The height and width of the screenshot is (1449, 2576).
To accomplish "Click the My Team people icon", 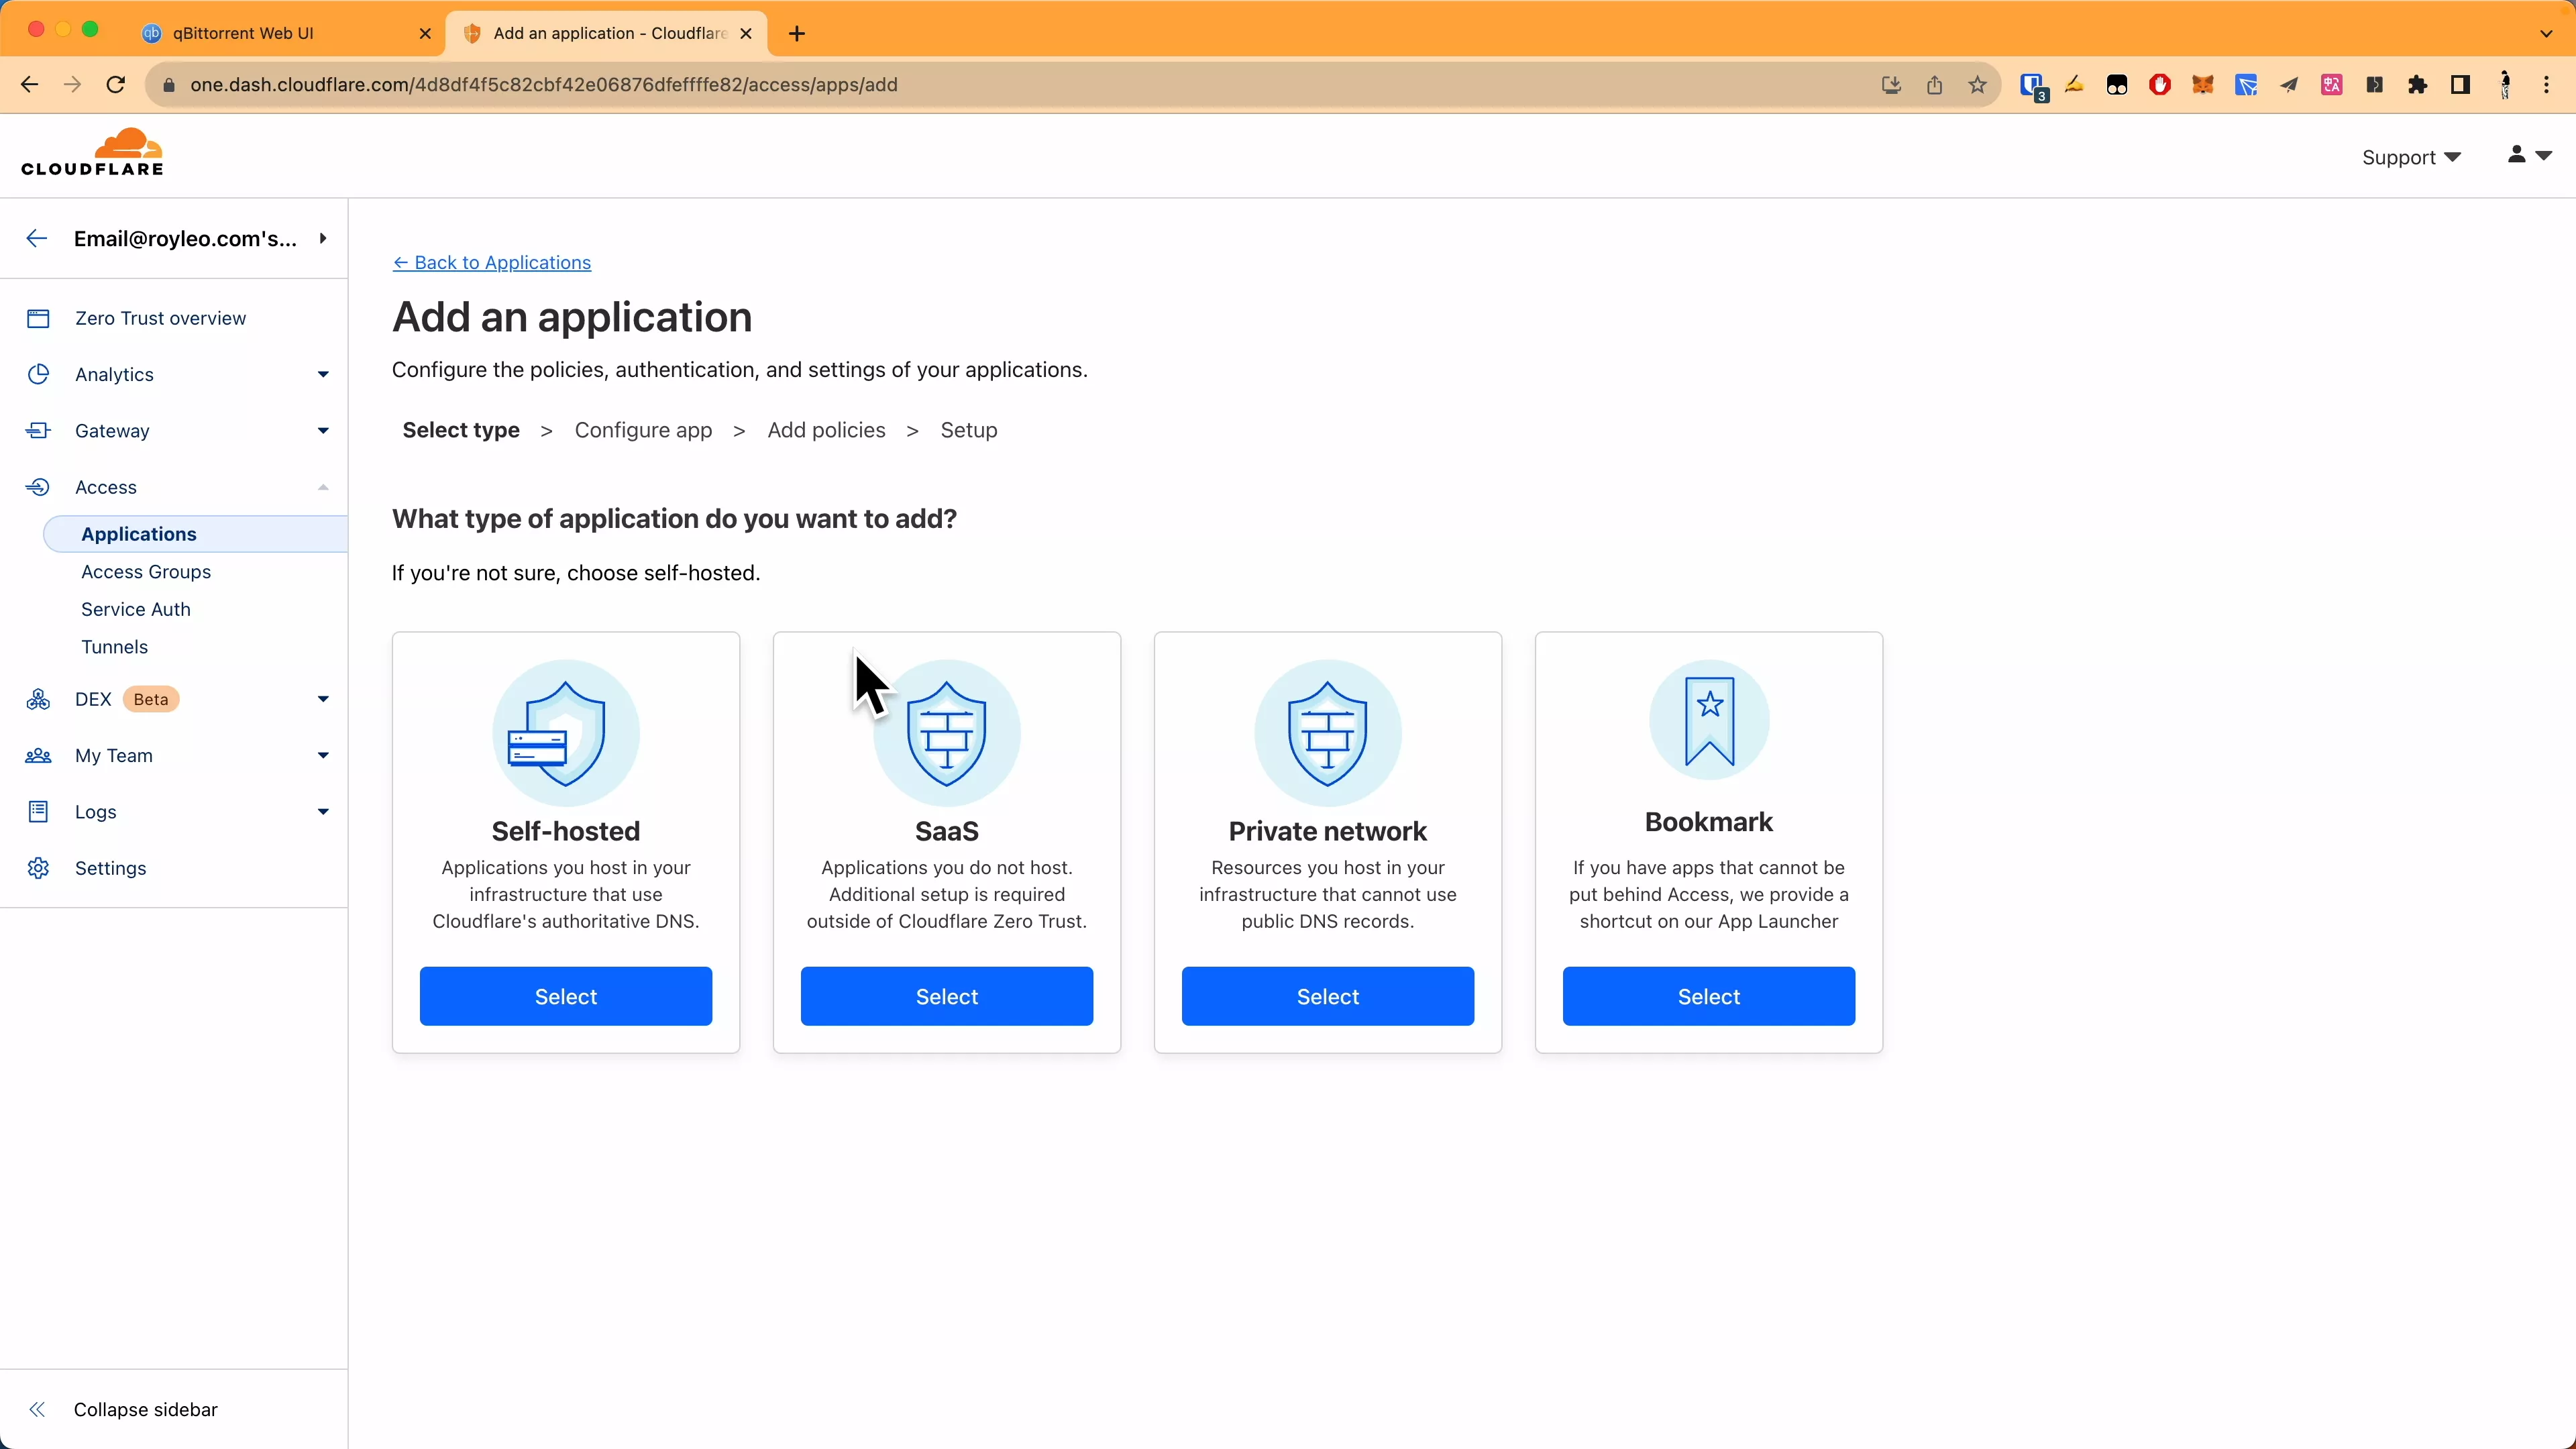I will pos(38,756).
